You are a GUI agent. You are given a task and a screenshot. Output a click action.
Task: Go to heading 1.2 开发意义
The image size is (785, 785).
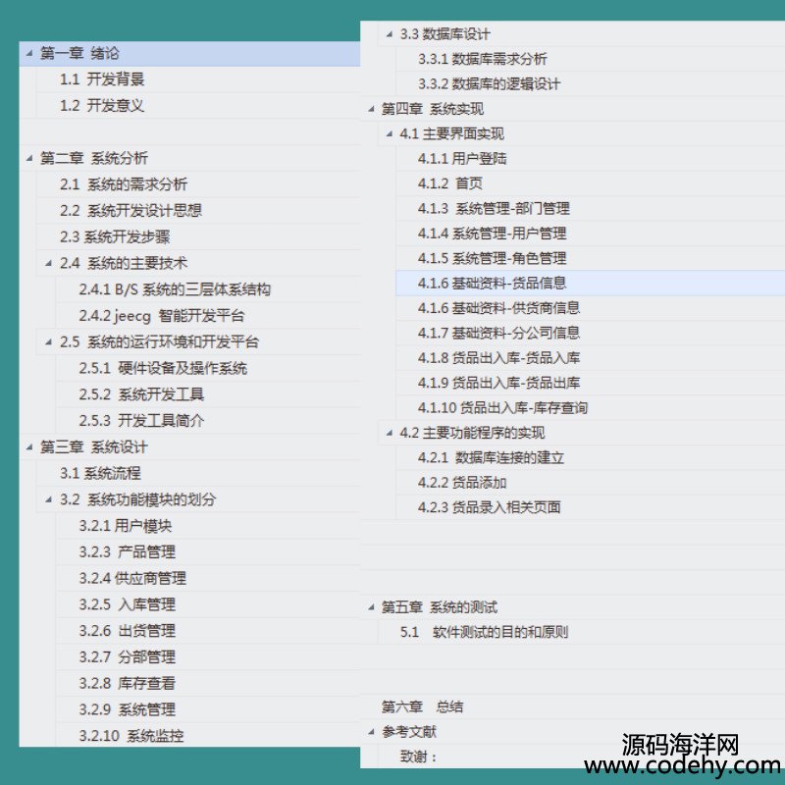coord(102,106)
